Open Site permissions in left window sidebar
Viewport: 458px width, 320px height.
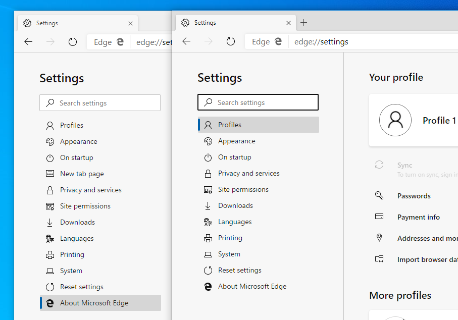(x=100, y=206)
